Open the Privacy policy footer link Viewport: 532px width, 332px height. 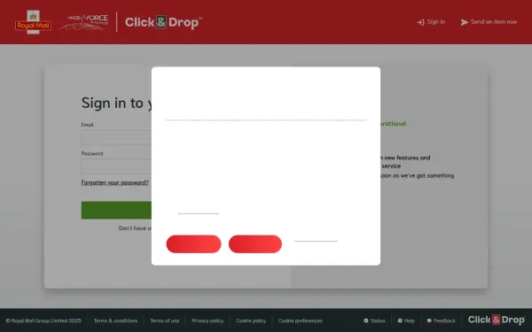(207, 320)
